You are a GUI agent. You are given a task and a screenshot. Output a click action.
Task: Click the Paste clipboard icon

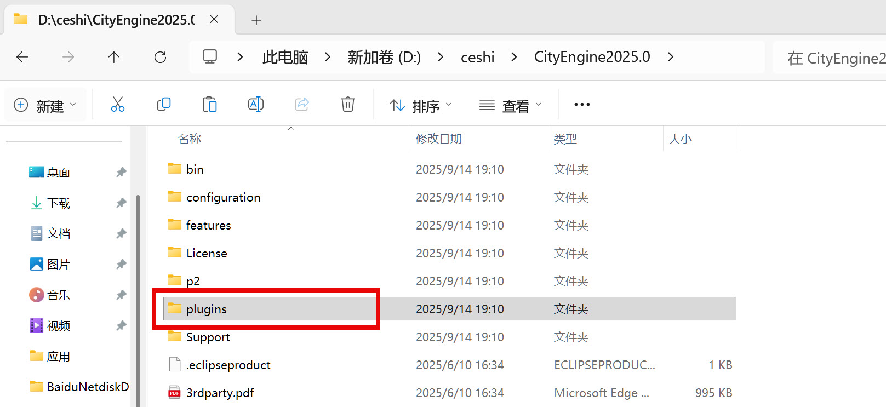pos(210,104)
